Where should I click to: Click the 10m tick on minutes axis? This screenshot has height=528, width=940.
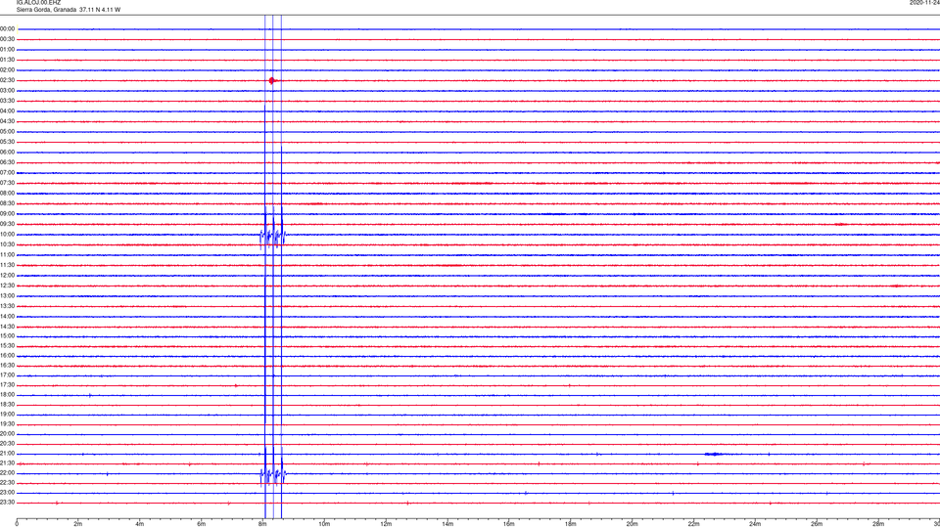coord(324,524)
